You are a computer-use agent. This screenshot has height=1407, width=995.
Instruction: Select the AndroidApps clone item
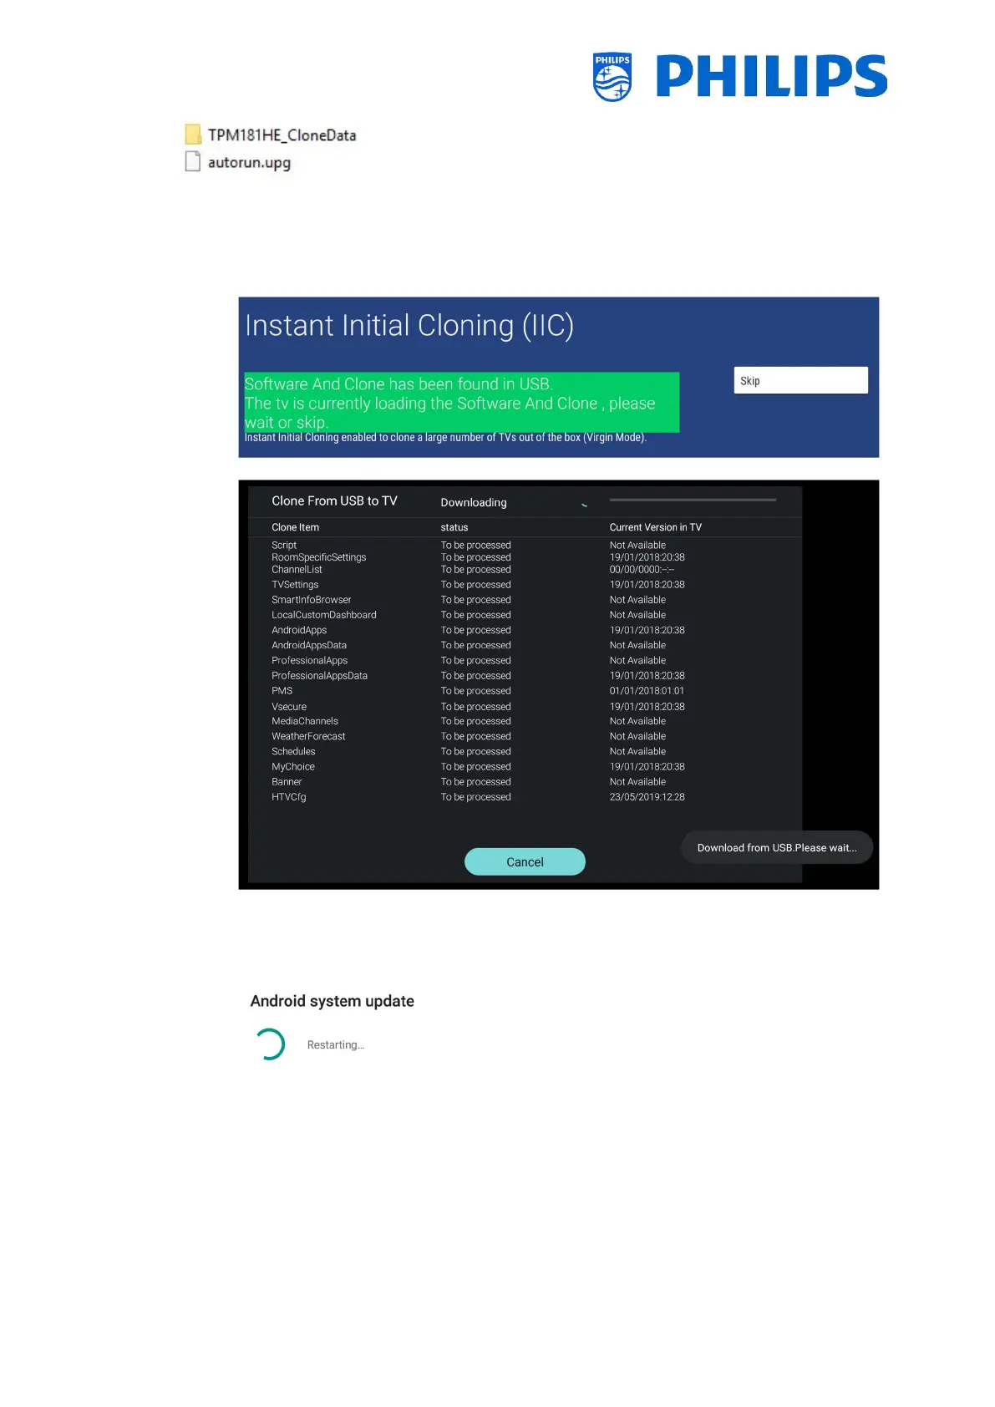[299, 630]
